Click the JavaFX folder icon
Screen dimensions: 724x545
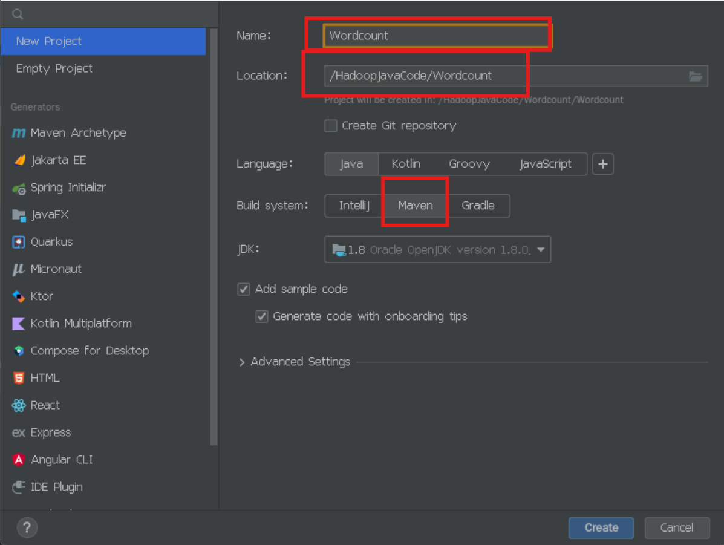click(x=19, y=215)
